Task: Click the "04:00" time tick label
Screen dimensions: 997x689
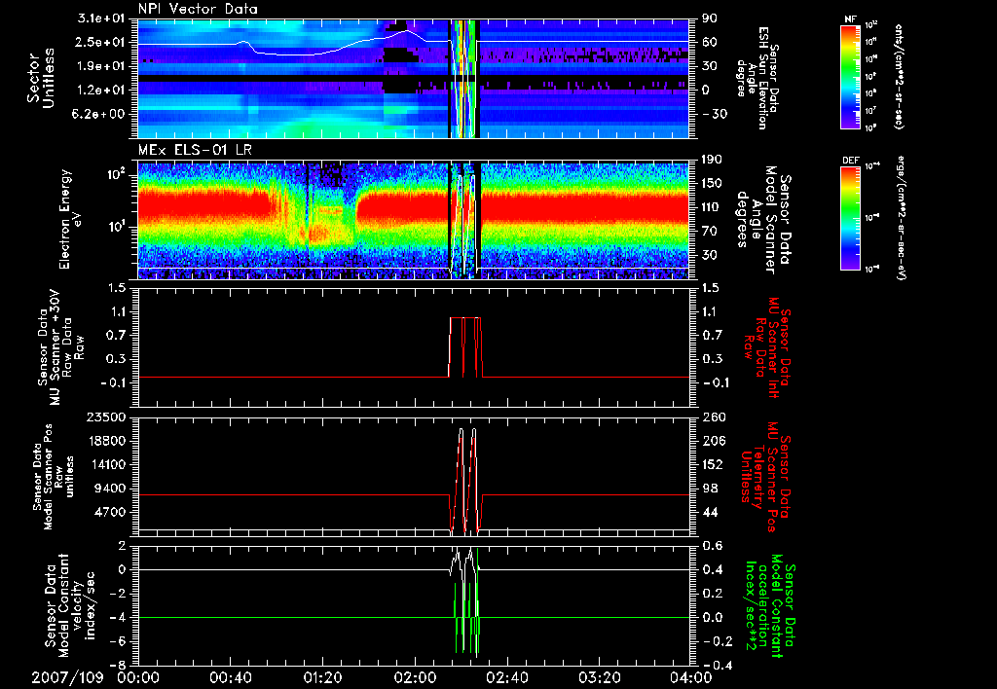Action: (691, 677)
